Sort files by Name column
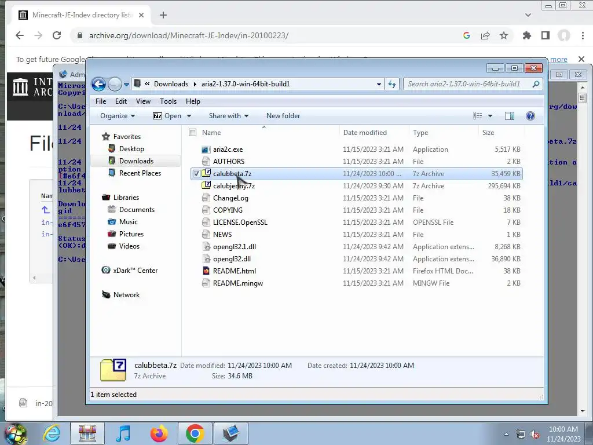Screen dimensions: 593x445 click(211, 133)
